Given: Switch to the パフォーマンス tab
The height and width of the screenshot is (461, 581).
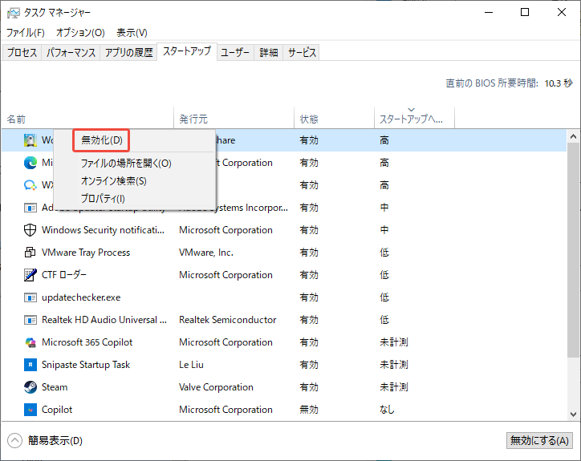Looking at the screenshot, I should [71, 53].
